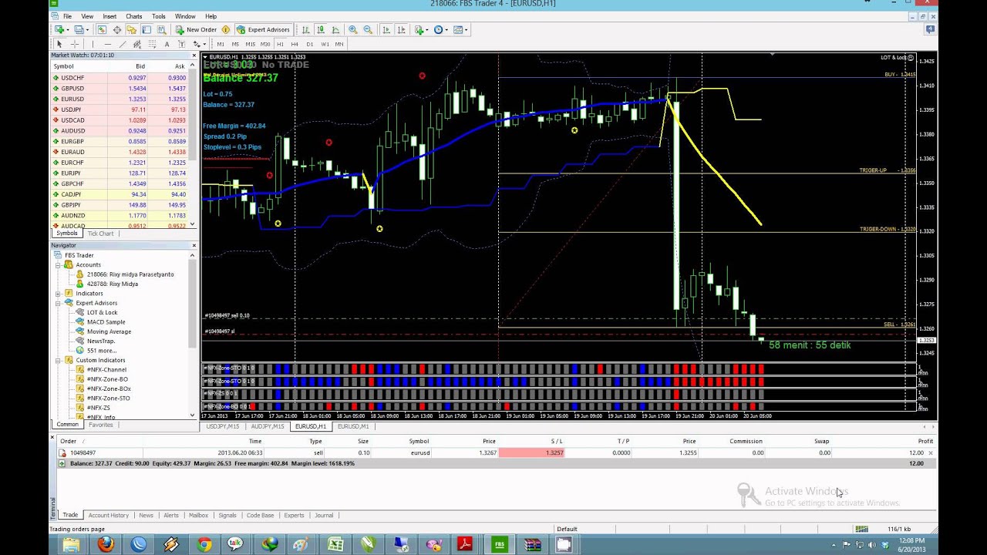Switch to M1 timeframe
The image size is (987, 555).
tap(221, 44)
